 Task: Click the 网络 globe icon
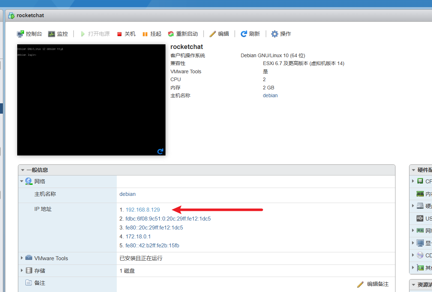(x=29, y=181)
